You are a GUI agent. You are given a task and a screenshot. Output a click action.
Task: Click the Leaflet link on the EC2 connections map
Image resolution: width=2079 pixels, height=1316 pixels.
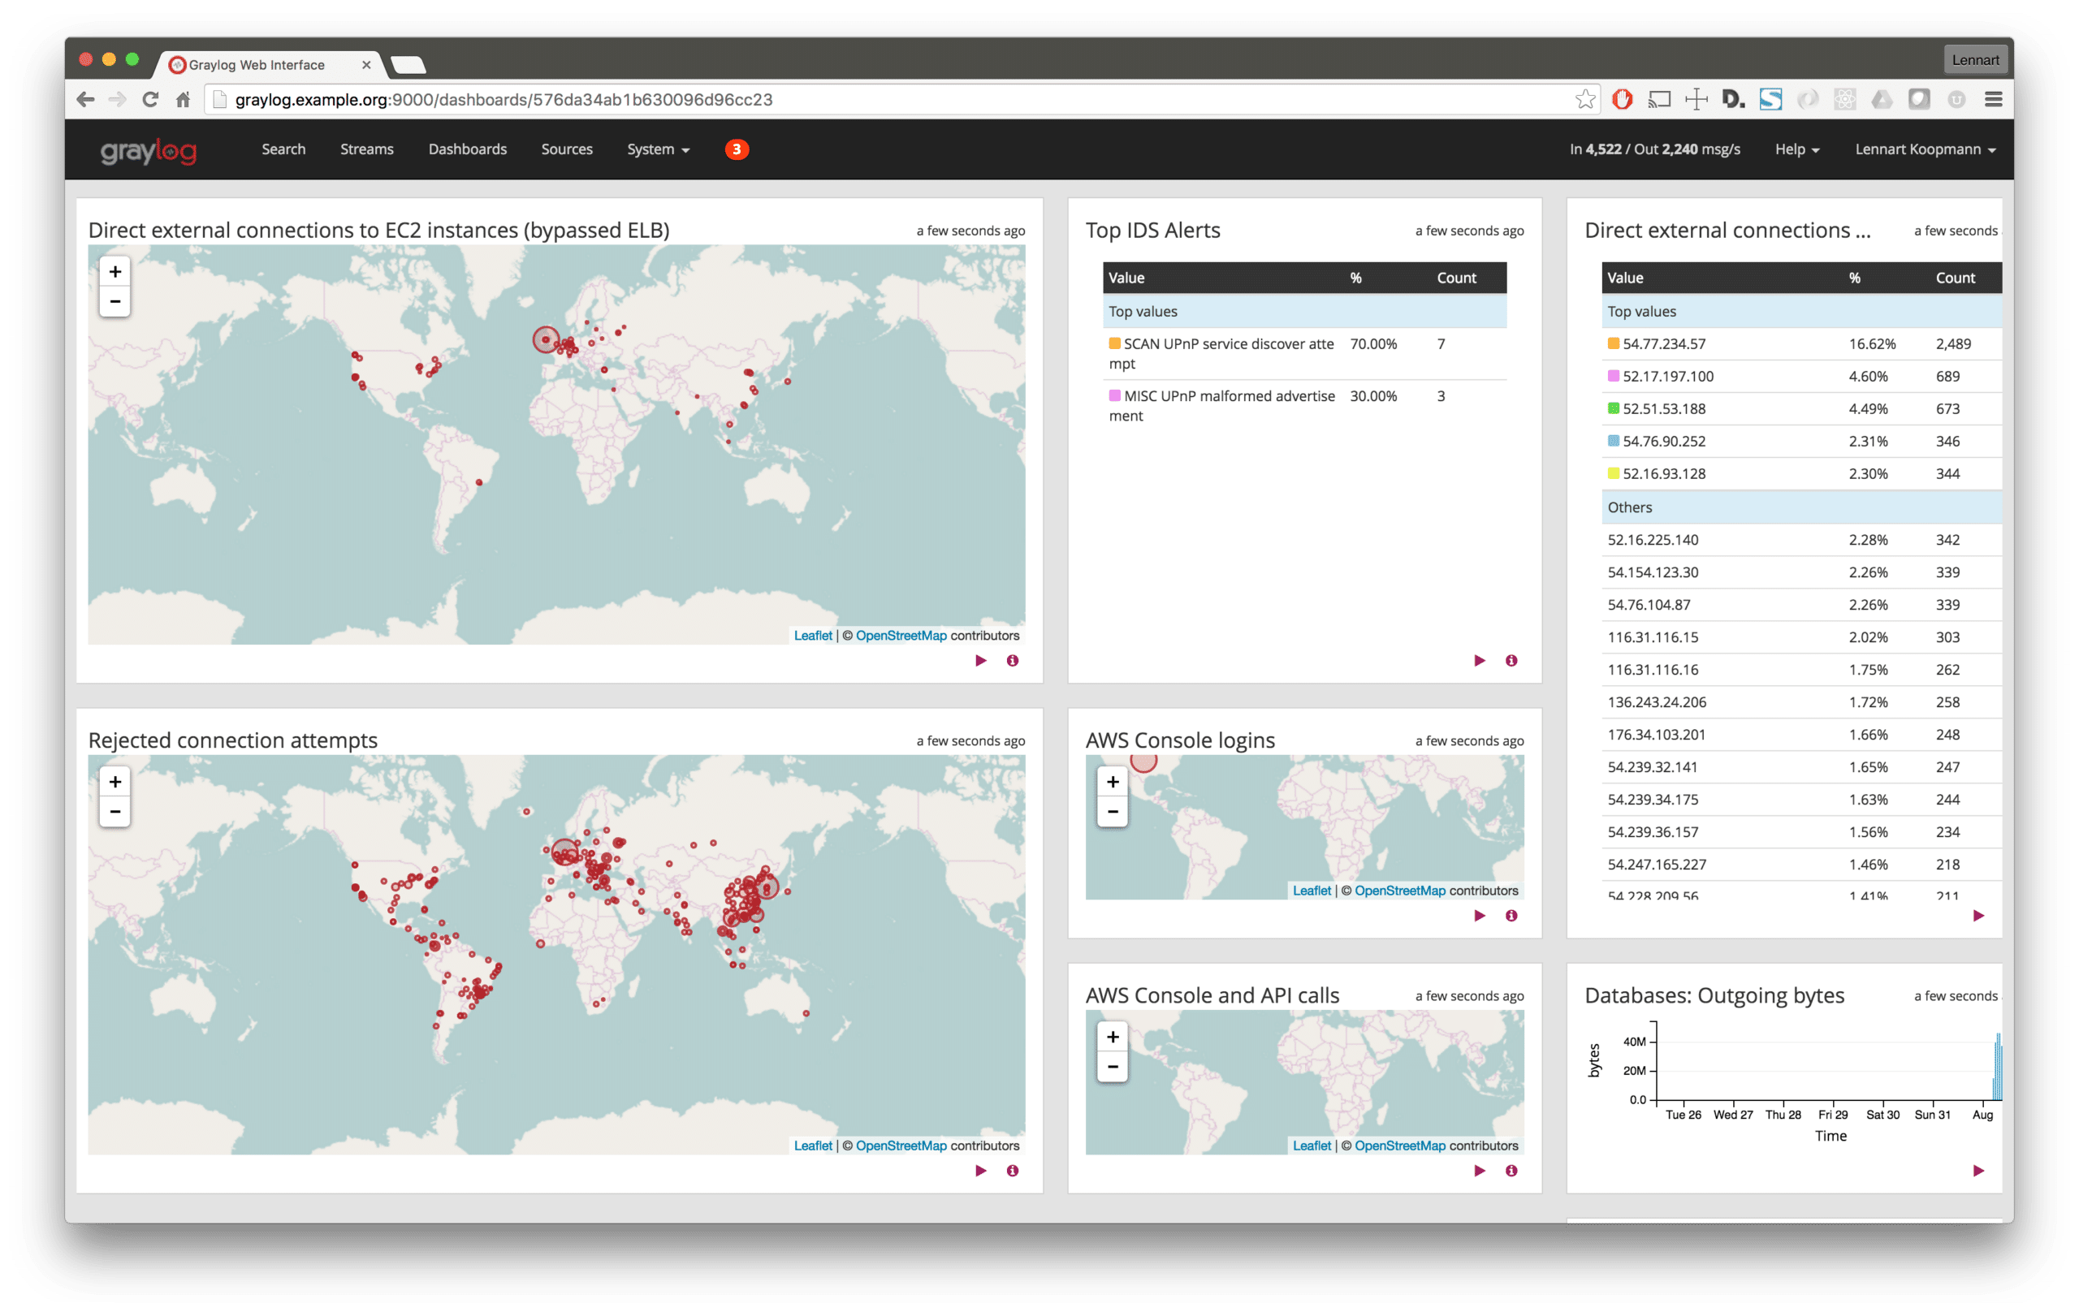[x=812, y=635]
